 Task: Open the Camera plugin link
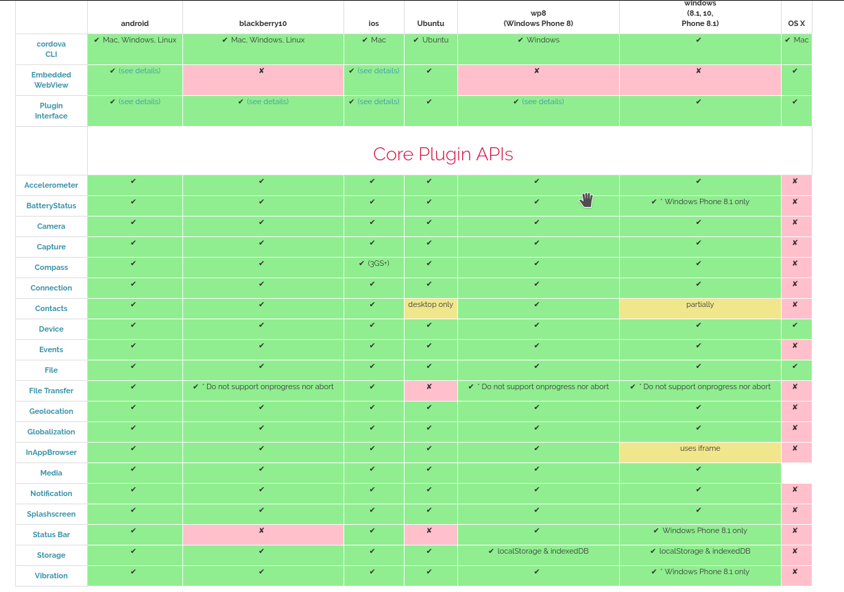51,226
